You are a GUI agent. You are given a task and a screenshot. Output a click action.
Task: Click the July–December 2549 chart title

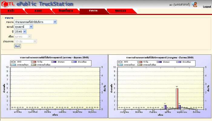click(160, 57)
